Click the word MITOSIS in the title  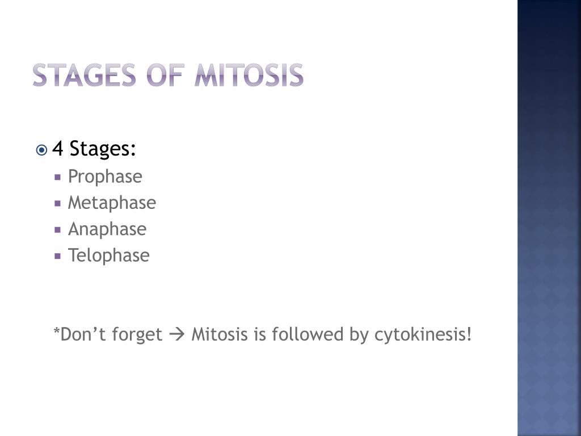point(250,76)
